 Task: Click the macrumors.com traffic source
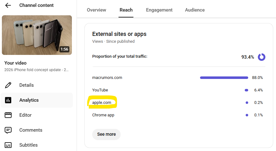pyautogui.click(x=107, y=78)
